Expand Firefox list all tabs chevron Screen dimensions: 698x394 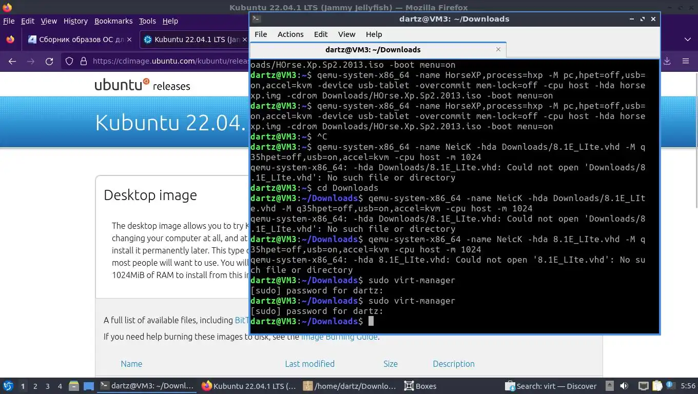pyautogui.click(x=688, y=40)
